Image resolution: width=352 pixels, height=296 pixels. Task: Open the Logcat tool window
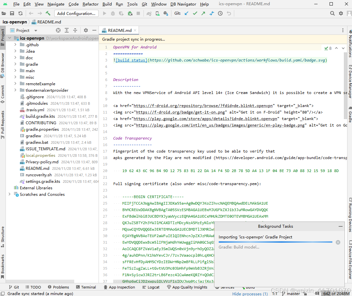pyautogui.click(x=151, y=287)
